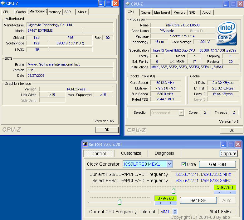Click the Select FSB frequency field
The image size is (244, 220).
coord(203,181)
